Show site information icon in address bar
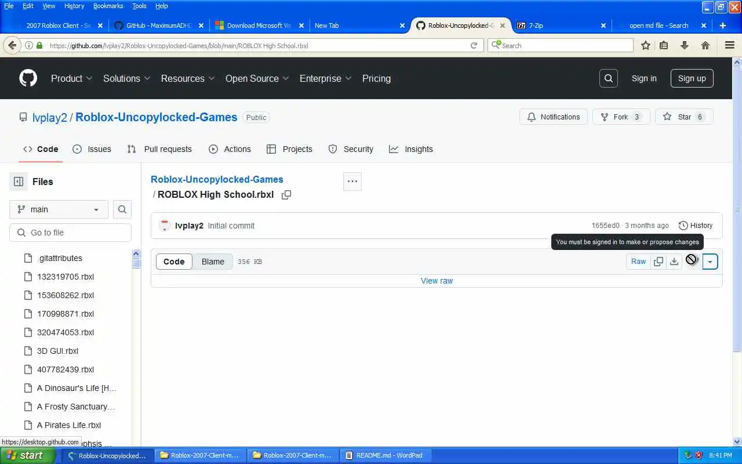The height and width of the screenshot is (464, 742). pyautogui.click(x=28, y=45)
